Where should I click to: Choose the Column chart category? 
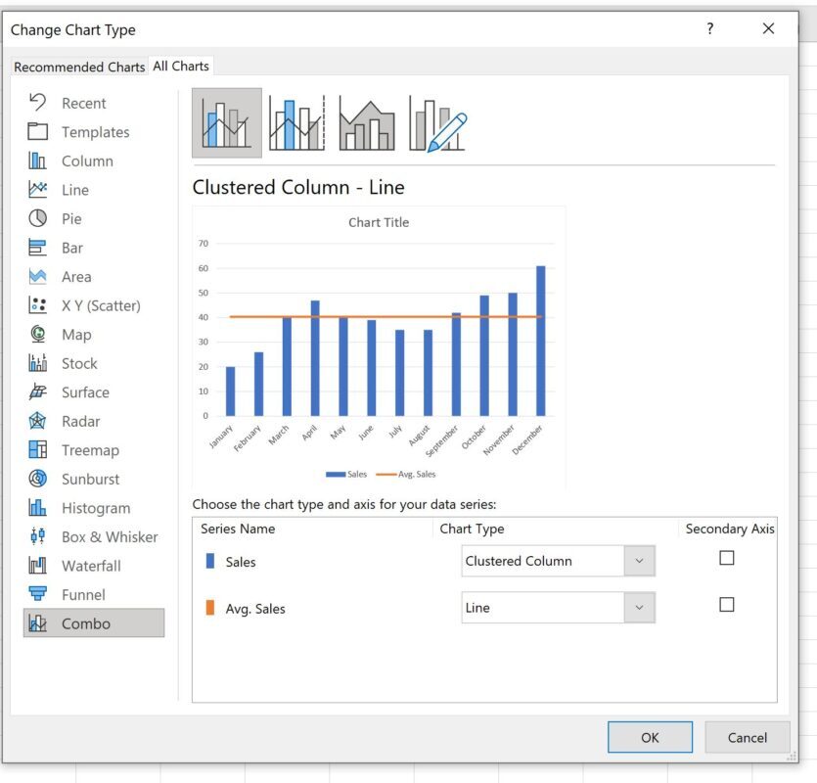(94, 161)
